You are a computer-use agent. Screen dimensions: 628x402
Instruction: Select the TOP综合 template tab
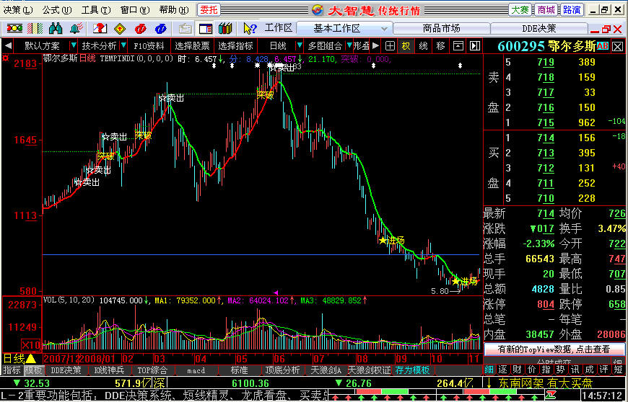[x=152, y=370]
